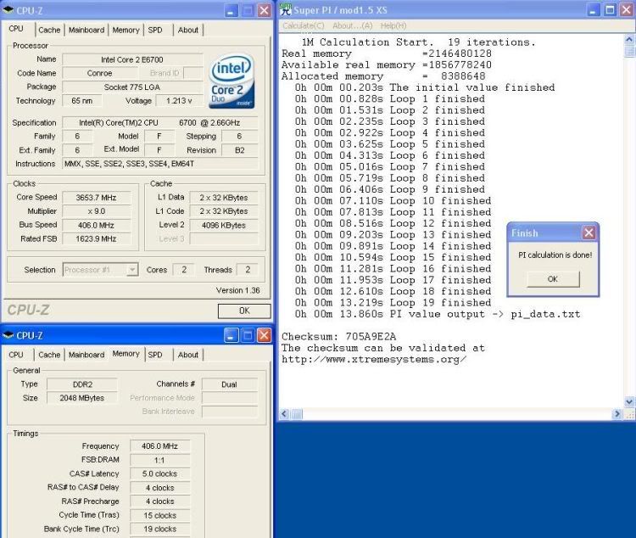Click the Rated FSB value 1623.9 MHz
The image size is (636, 538).
[97, 238]
